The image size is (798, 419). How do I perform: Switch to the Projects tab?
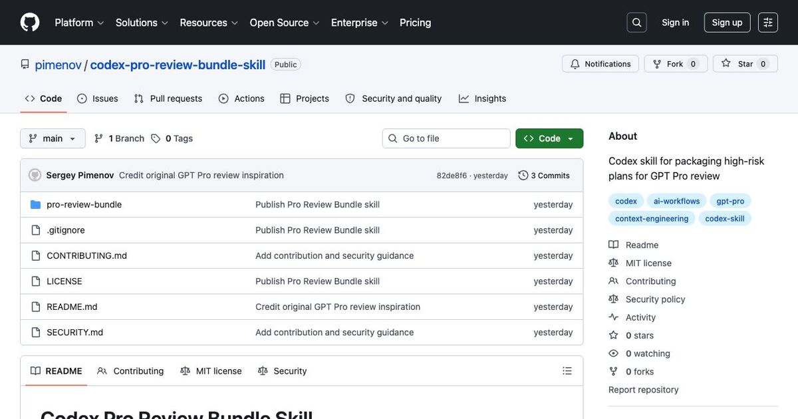(x=305, y=98)
